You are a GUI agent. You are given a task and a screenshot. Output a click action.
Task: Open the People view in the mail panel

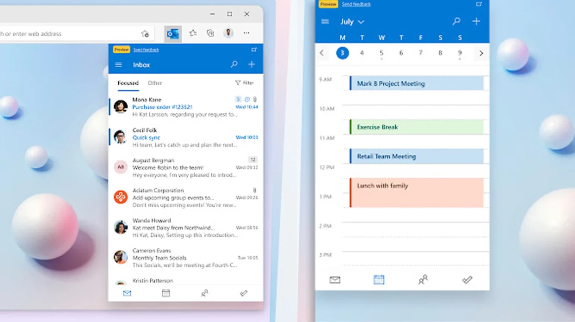tap(204, 293)
